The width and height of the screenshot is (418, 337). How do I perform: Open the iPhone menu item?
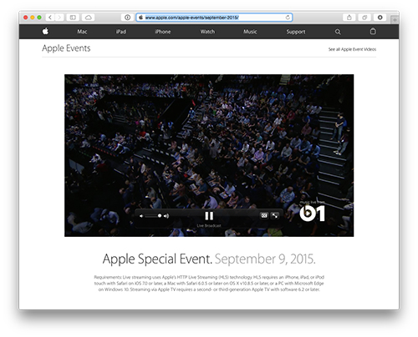tap(163, 32)
